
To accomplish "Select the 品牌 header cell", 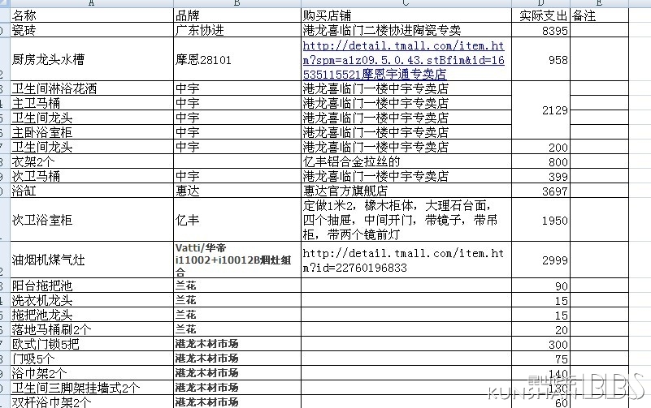I will point(237,15).
